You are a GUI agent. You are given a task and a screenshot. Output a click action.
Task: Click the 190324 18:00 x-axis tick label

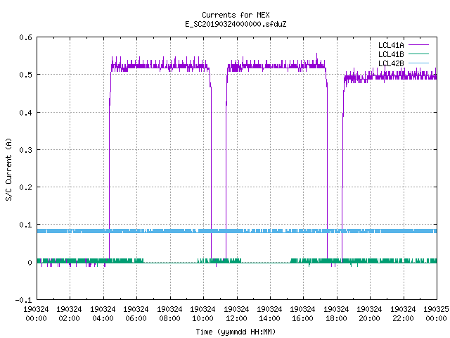[336, 314]
